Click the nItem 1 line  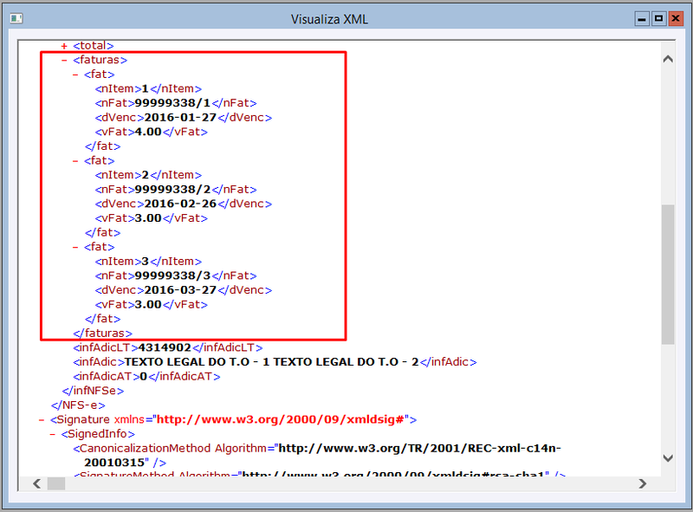[x=148, y=89]
